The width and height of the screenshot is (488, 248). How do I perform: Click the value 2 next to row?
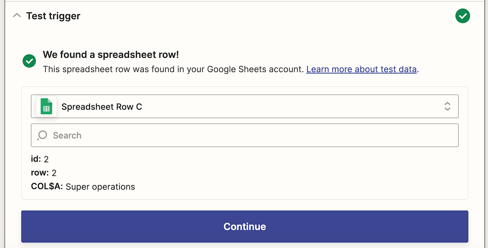click(x=54, y=173)
